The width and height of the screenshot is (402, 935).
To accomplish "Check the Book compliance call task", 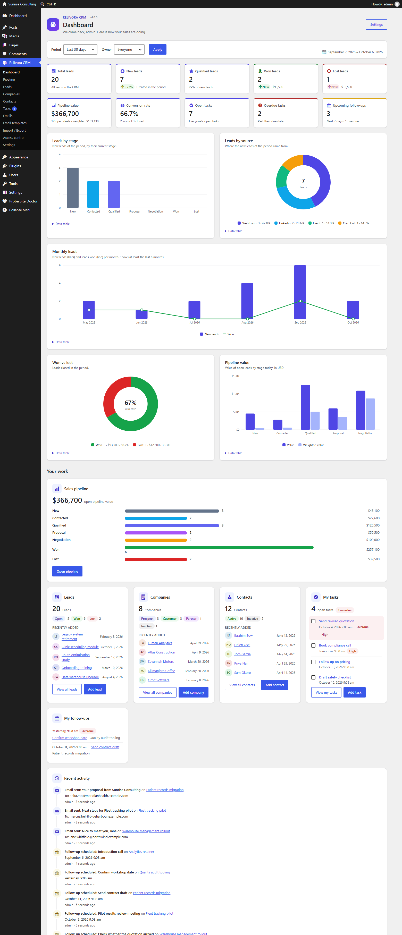I will pyautogui.click(x=313, y=645).
